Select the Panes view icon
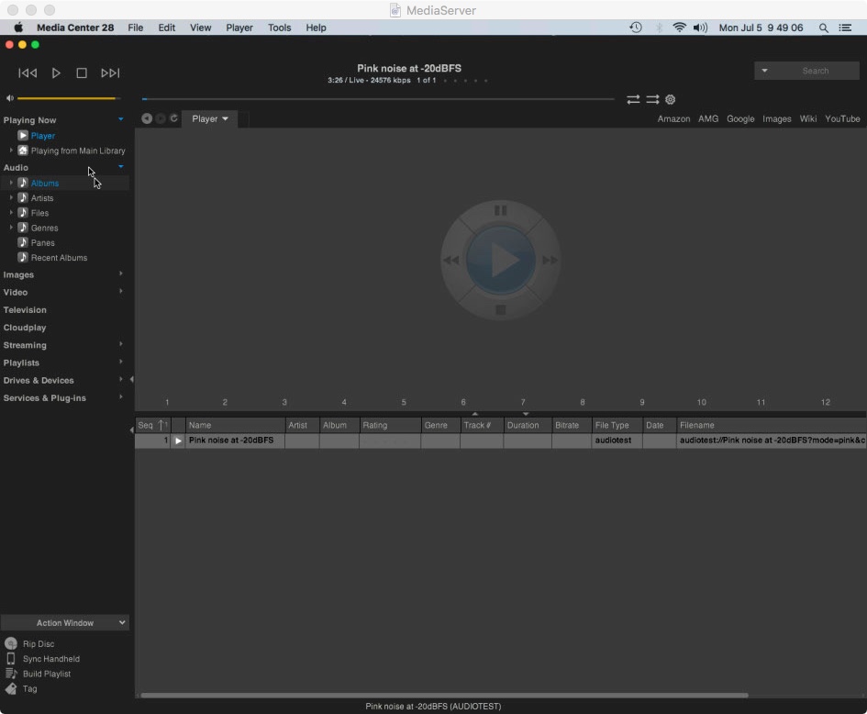867x714 pixels. [x=23, y=242]
